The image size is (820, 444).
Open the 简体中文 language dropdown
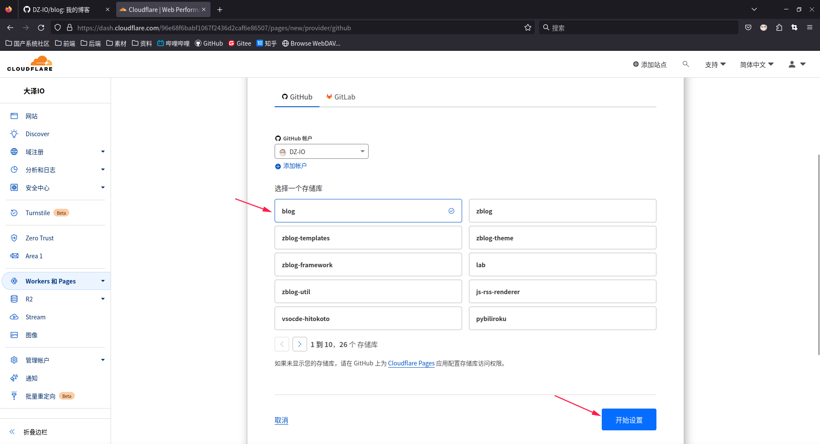756,64
